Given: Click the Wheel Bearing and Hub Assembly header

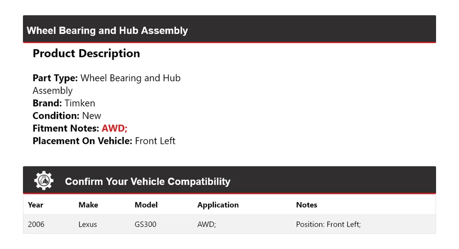Looking at the screenshot, I should point(107,31).
